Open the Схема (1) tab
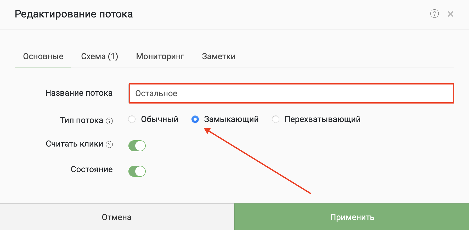This screenshot has height=230, width=469. click(99, 56)
